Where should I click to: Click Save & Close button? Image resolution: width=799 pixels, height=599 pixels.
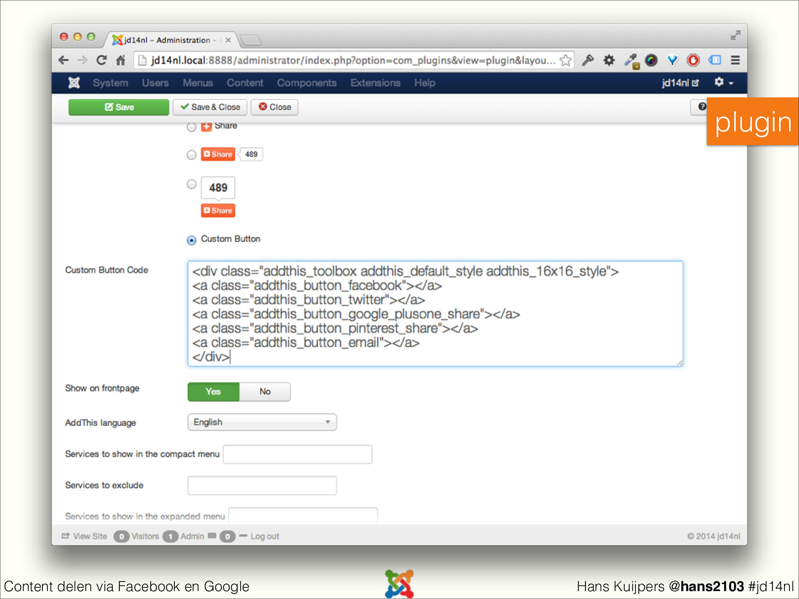pos(210,107)
